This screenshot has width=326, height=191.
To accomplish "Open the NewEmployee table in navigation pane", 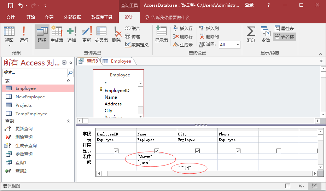I will point(30,97).
